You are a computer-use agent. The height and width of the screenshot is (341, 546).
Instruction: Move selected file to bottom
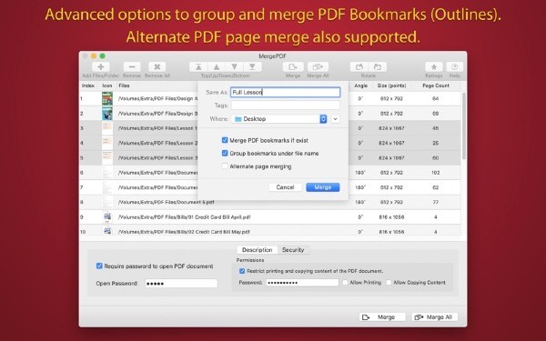(x=252, y=66)
